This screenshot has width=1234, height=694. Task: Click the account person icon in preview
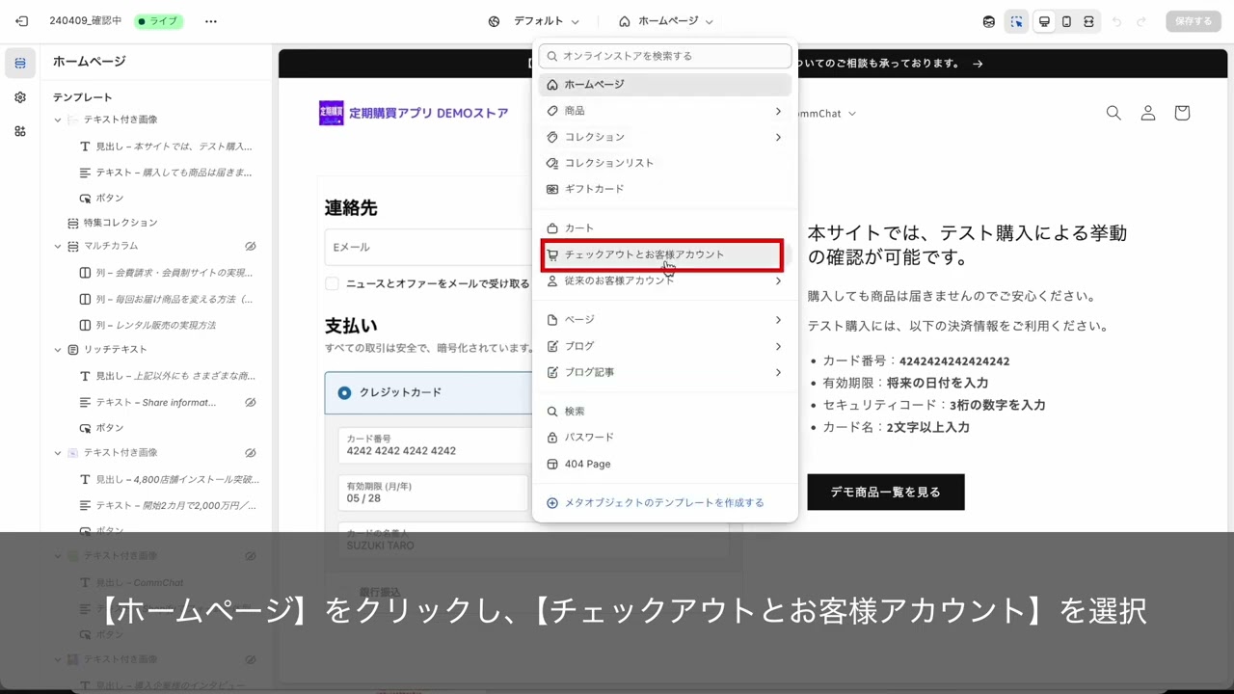[1148, 113]
